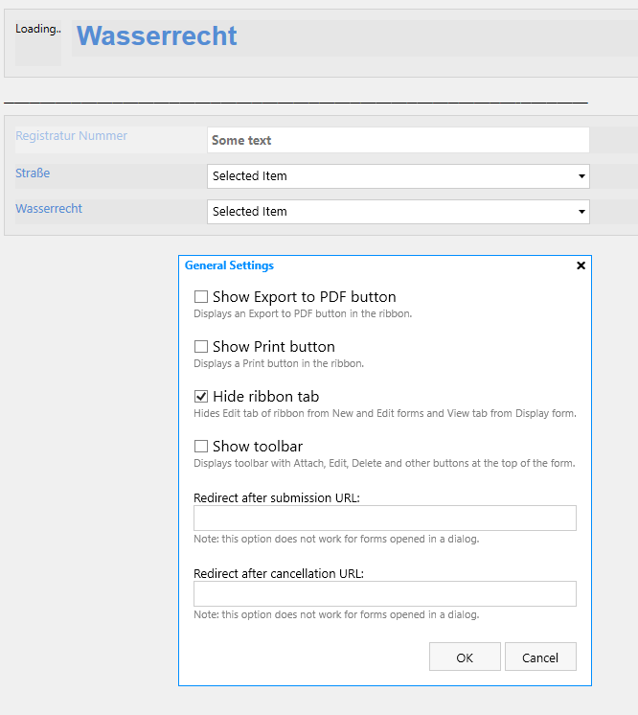This screenshot has width=638, height=715.
Task: Click the Registratur Nummer text field
Action: [x=399, y=140]
